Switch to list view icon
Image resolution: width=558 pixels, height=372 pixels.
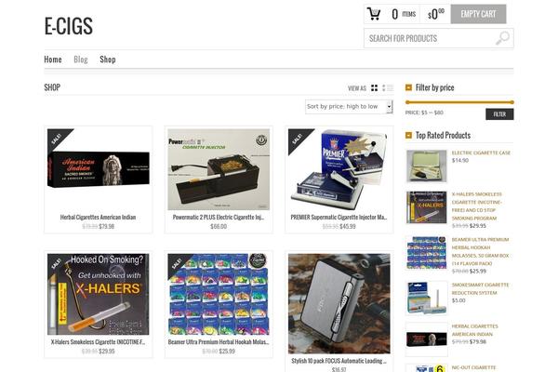pyautogui.click(x=388, y=88)
